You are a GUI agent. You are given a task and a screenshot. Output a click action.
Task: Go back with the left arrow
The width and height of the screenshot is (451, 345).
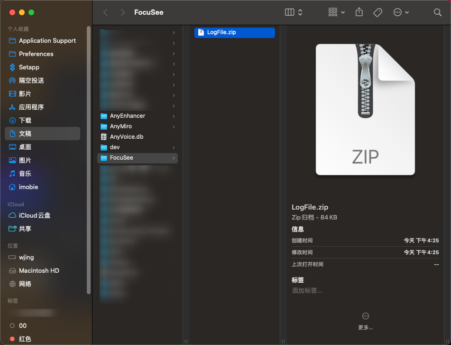[105, 12]
